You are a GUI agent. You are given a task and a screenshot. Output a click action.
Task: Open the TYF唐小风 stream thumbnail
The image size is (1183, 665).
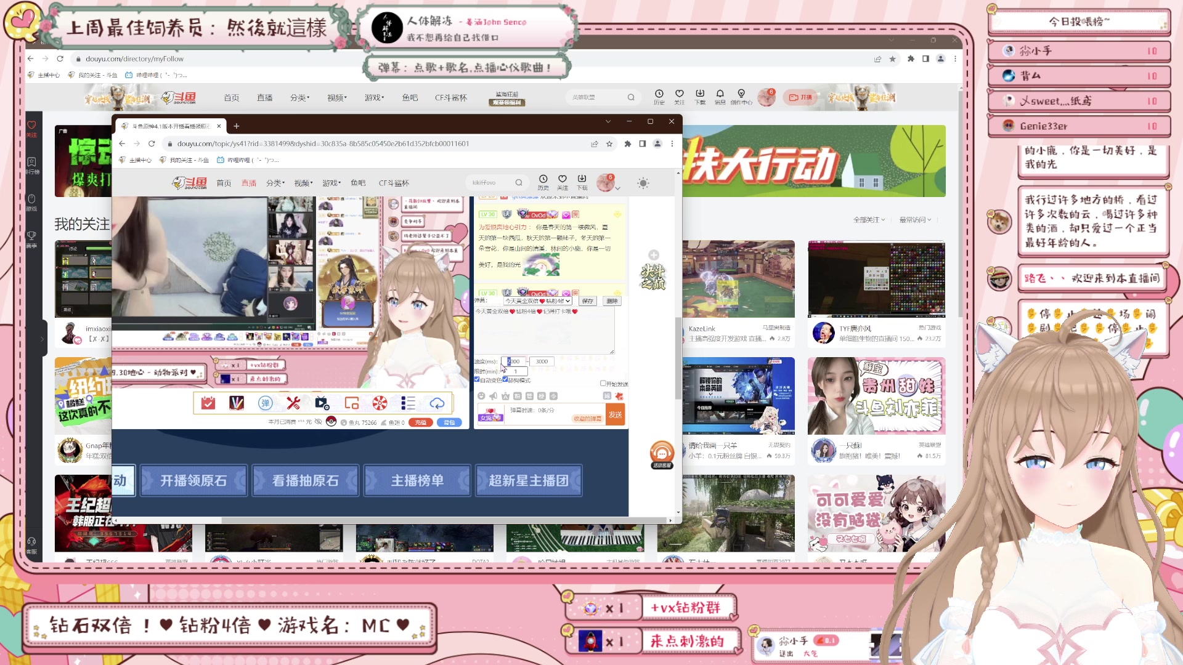click(876, 279)
